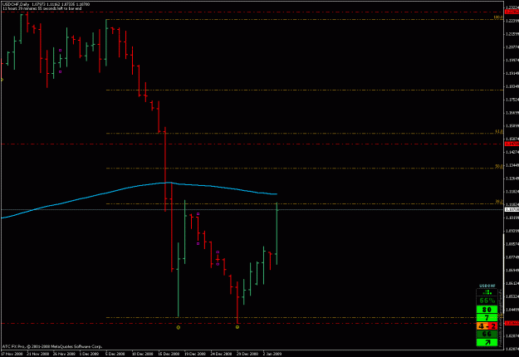This screenshot has height=357, width=519.
Task: Click the 50.0 Fibonacci level label
Action: pyautogui.click(x=498, y=166)
